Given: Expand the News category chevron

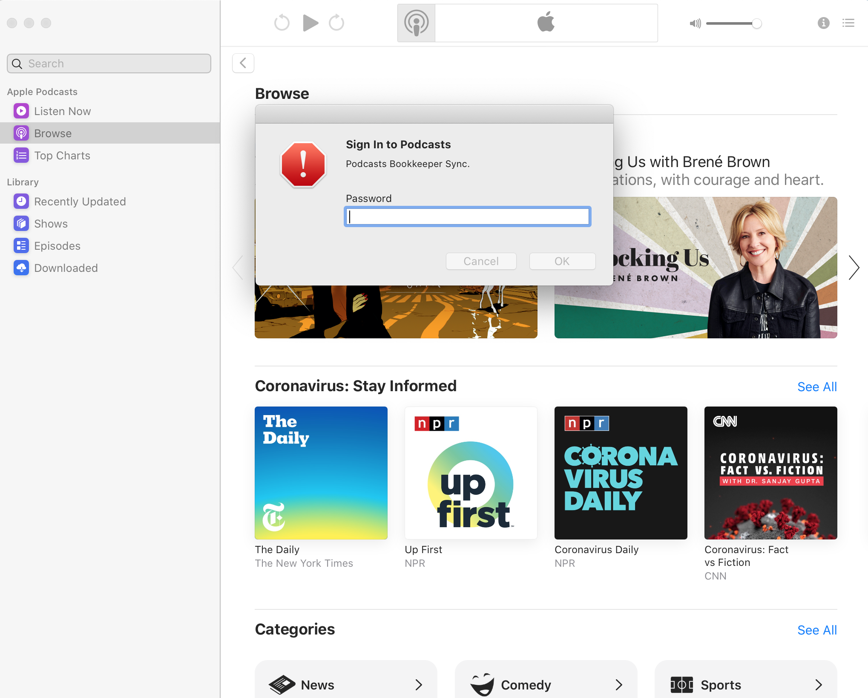Looking at the screenshot, I should click(419, 685).
